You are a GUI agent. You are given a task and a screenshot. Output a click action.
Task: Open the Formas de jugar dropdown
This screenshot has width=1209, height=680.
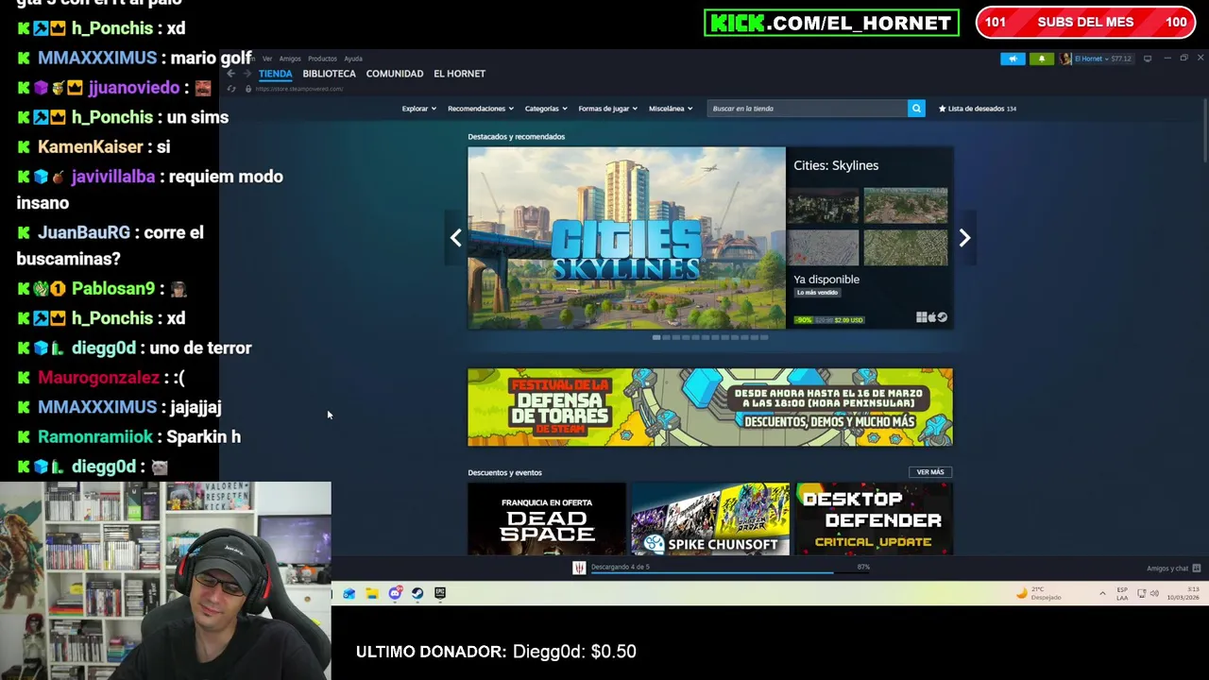click(607, 109)
